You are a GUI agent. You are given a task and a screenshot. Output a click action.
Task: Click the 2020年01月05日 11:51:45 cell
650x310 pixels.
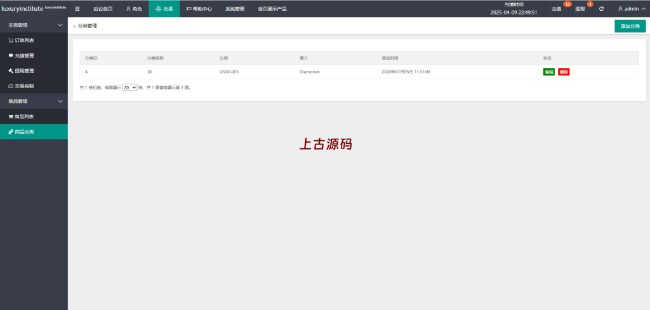[x=406, y=72]
